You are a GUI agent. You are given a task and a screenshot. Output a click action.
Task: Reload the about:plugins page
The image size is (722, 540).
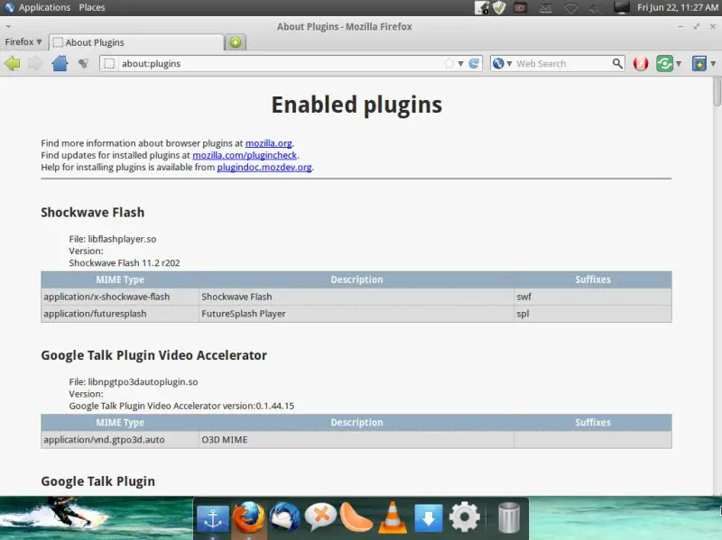pyautogui.click(x=474, y=63)
